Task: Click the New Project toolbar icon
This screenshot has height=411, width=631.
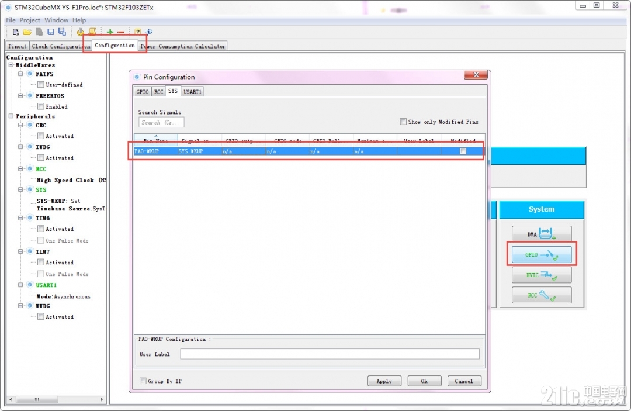Action: (x=16, y=32)
